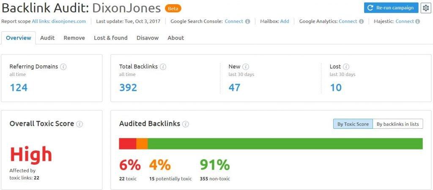This screenshot has height=190, width=433.
Task: Click info icon after Majestic Connect
Action: tap(417, 22)
